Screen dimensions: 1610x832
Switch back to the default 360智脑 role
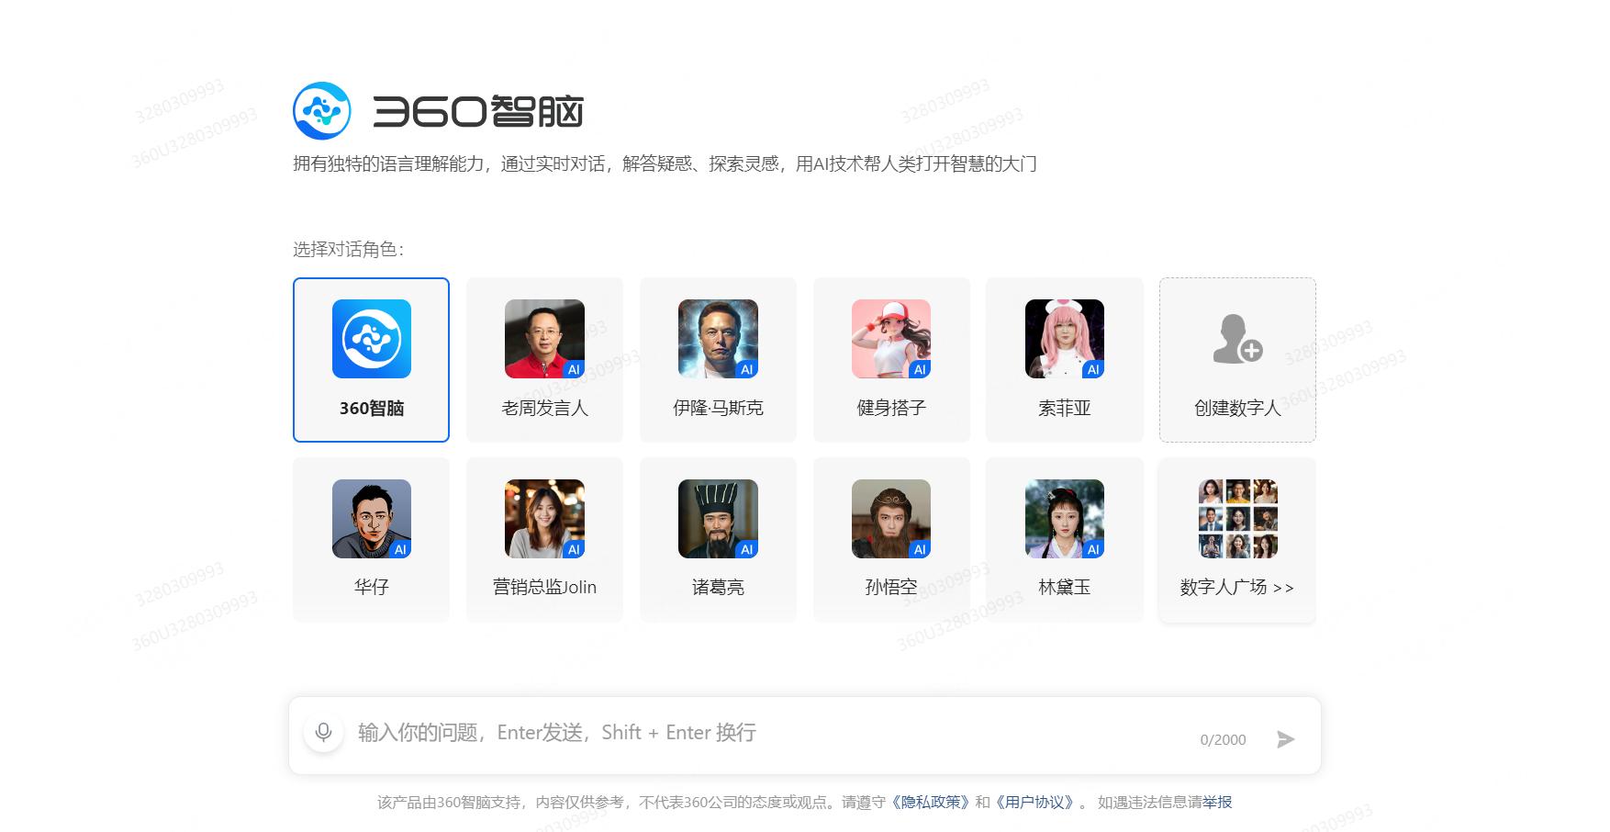371,358
